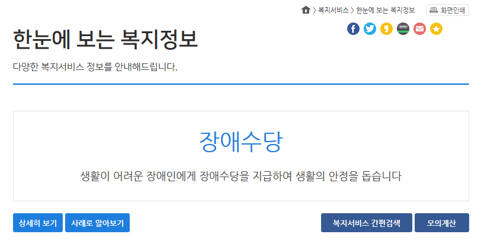The height and width of the screenshot is (247, 481).
Task: Click the 화면인쇄 print button
Action: coord(448,10)
